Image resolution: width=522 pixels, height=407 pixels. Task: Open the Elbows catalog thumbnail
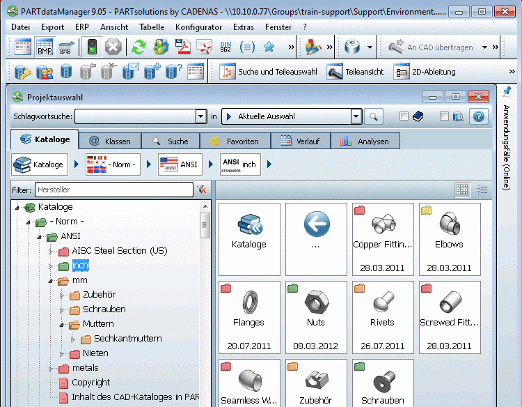tap(450, 239)
